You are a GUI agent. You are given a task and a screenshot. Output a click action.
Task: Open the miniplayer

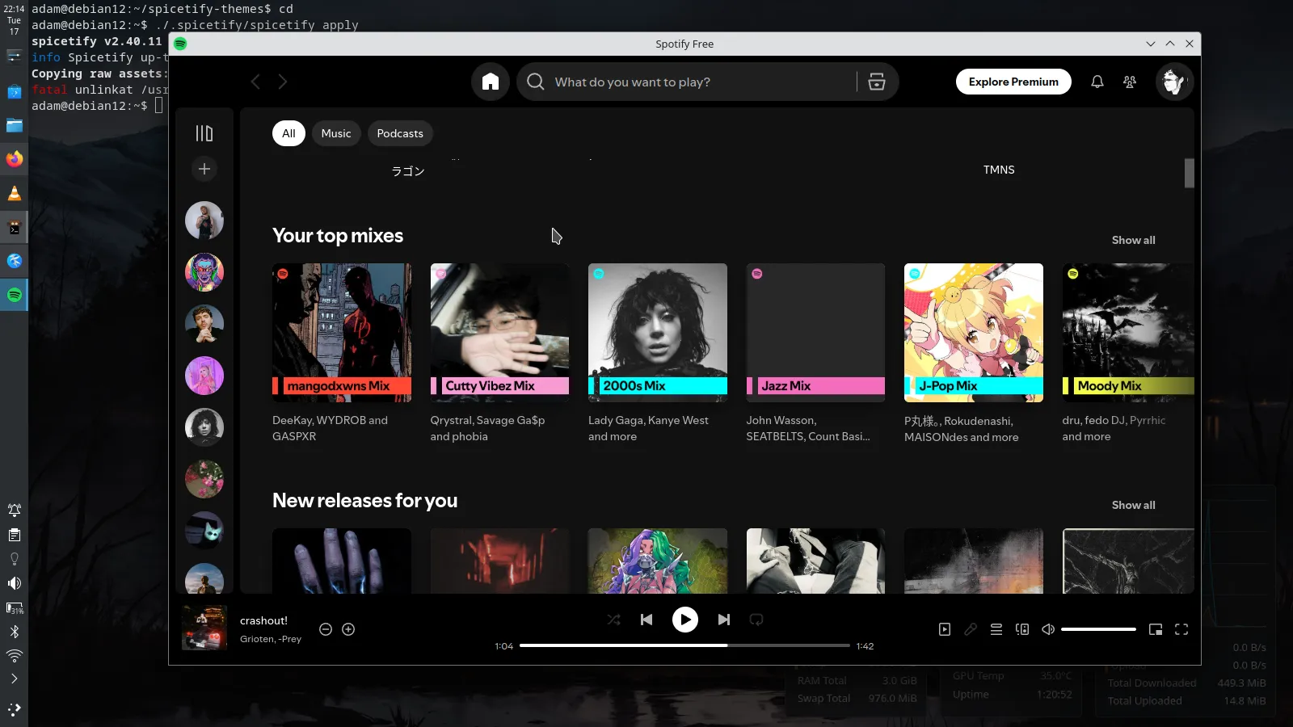coord(1156,629)
